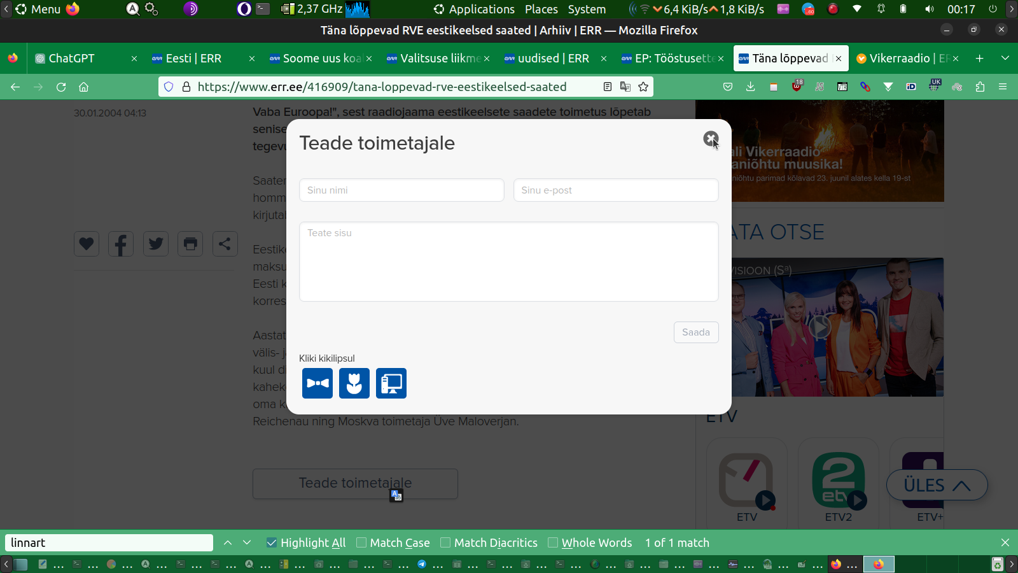This screenshot has width=1018, height=573.
Task: Jump to next find match
Action: pos(247,542)
